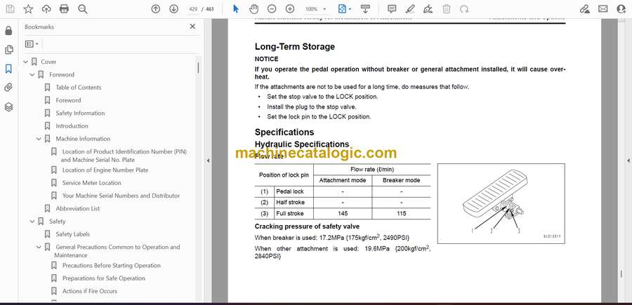Open the user account icon
Image resolution: width=632 pixels, height=305 pixels.
click(x=621, y=9)
